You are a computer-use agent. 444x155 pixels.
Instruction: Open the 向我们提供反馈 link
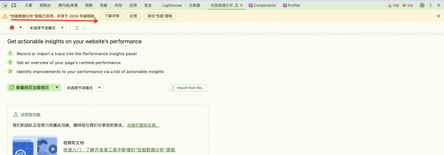(x=143, y=125)
